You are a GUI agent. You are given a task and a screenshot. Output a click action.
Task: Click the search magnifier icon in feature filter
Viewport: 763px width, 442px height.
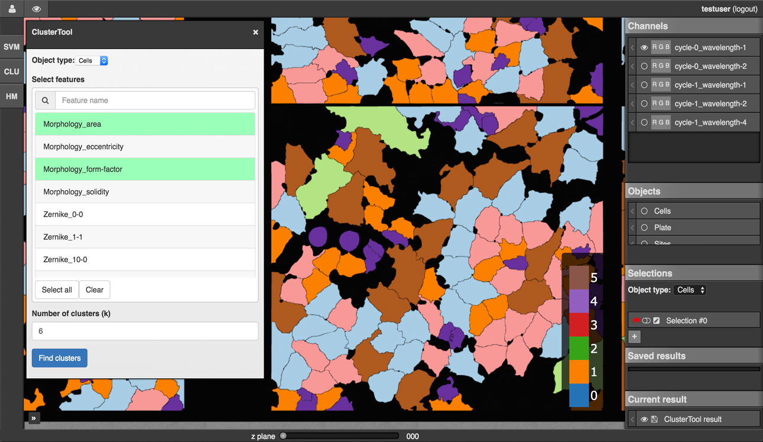coord(46,100)
